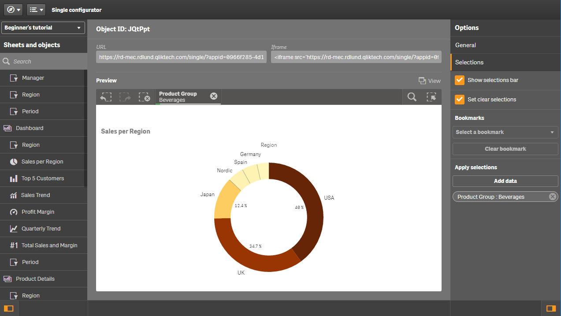Click the Clear bookmark button
Viewport: 561px width, 316px height.
click(x=505, y=149)
